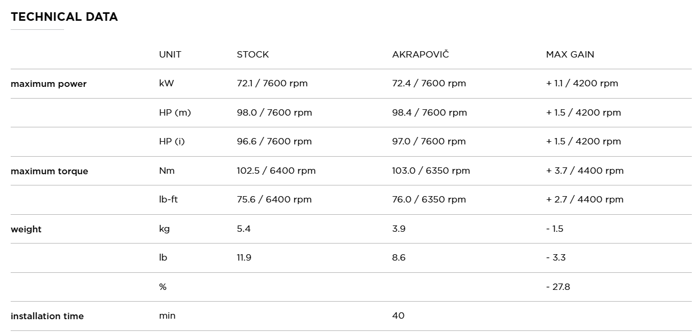
Task: Click the installation time value 40
Action: [398, 315]
